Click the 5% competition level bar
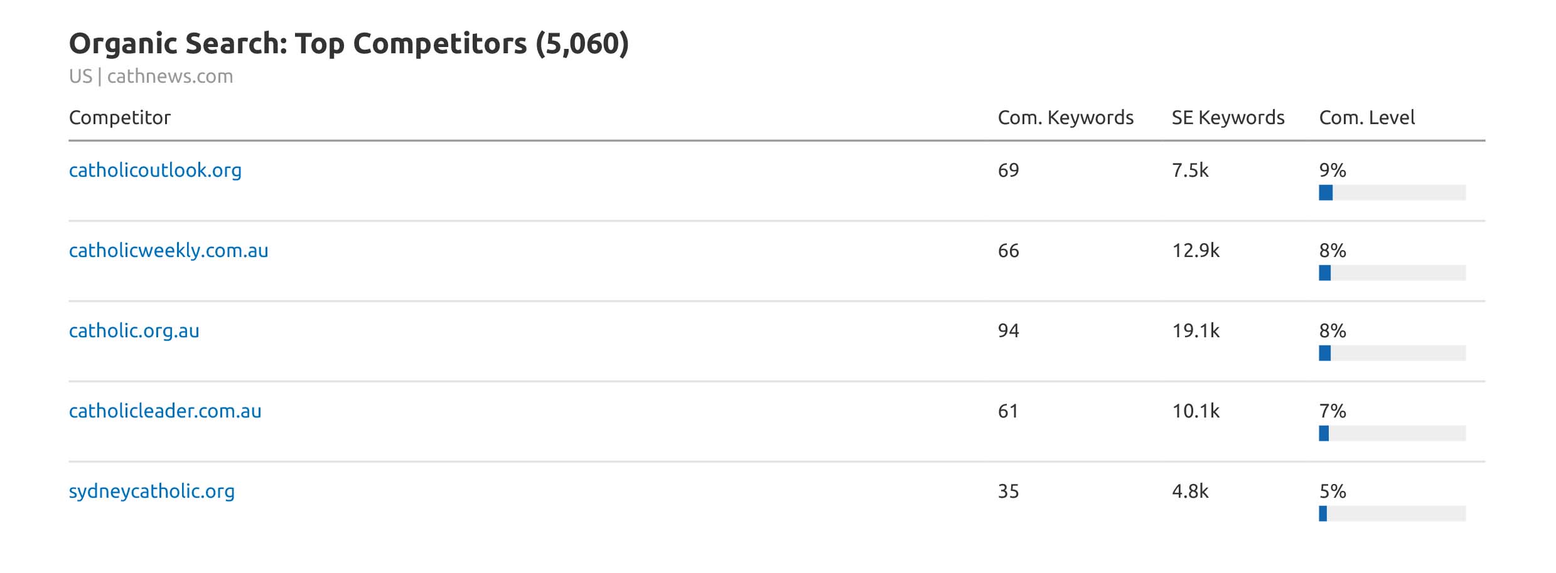 (x=1392, y=513)
